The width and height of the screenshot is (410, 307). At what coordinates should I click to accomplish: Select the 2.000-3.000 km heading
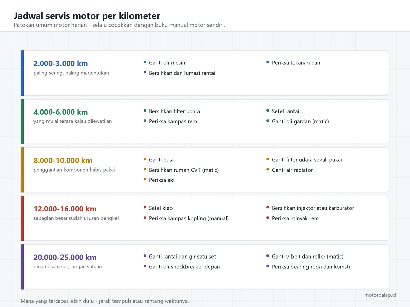pyautogui.click(x=60, y=63)
